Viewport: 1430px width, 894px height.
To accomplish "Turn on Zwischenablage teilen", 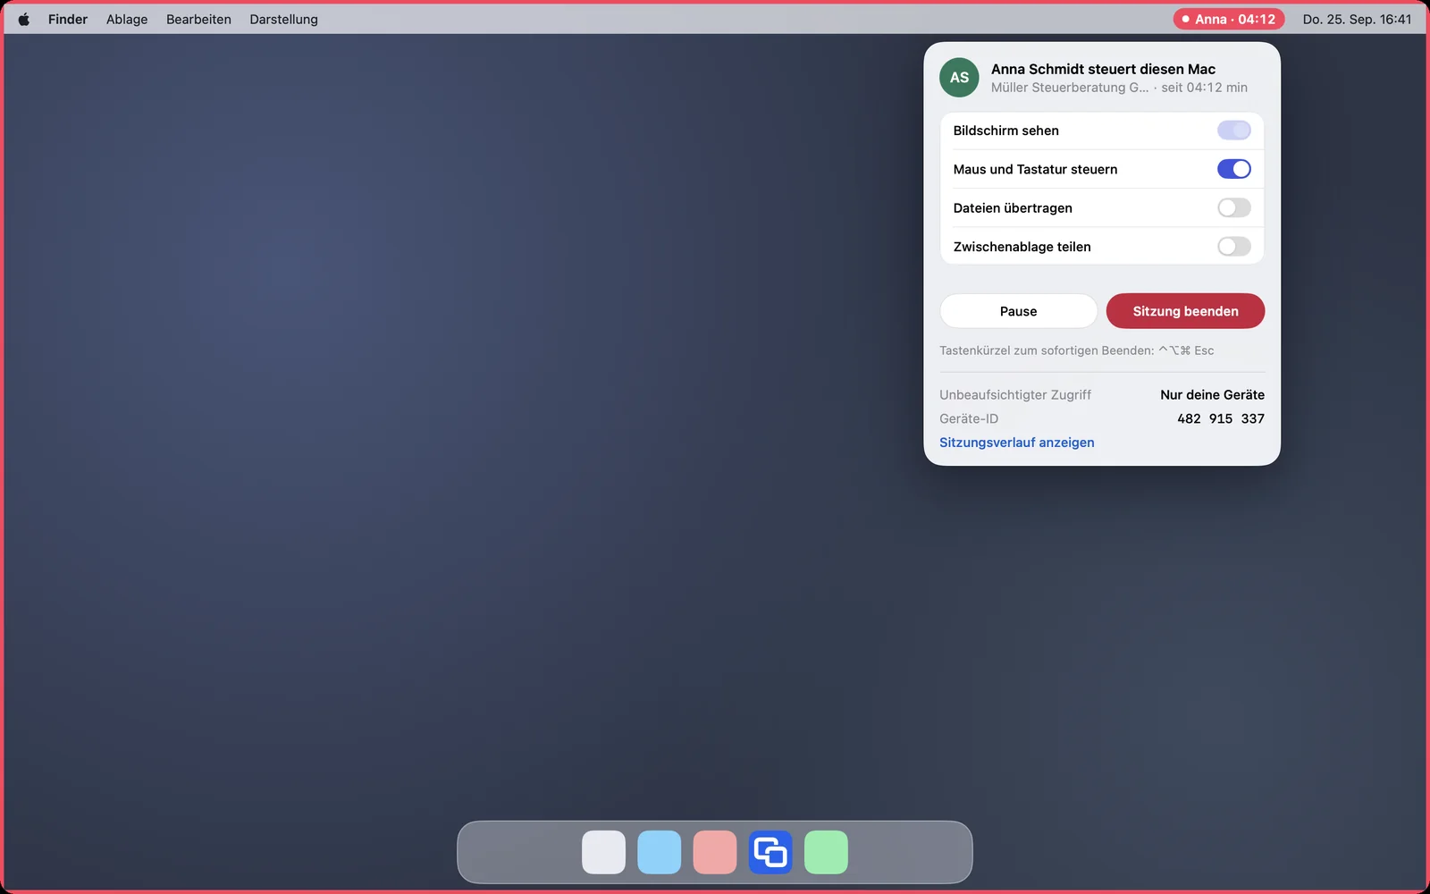I will click(1234, 247).
